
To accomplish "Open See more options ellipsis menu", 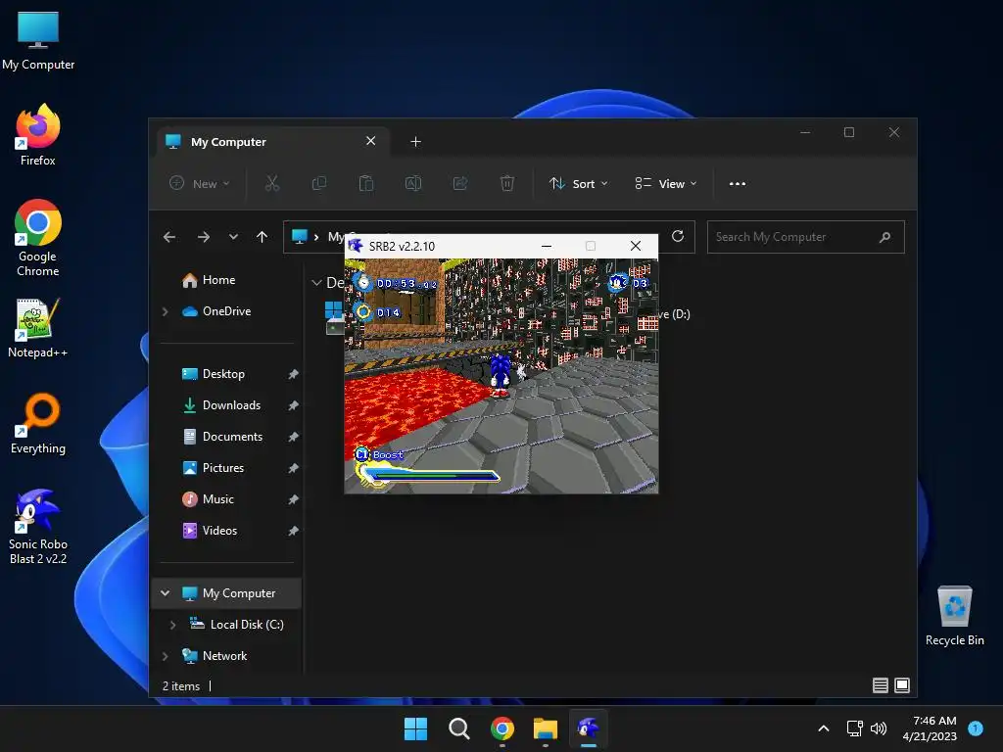I will [x=738, y=183].
